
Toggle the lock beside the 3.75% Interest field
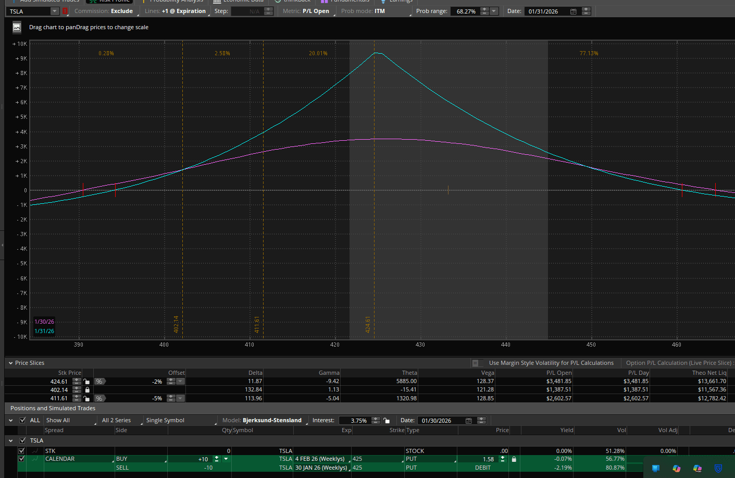coord(387,421)
